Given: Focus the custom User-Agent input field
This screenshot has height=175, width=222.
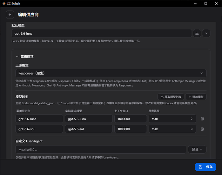Looking at the screenshot, I should click(101, 149).
